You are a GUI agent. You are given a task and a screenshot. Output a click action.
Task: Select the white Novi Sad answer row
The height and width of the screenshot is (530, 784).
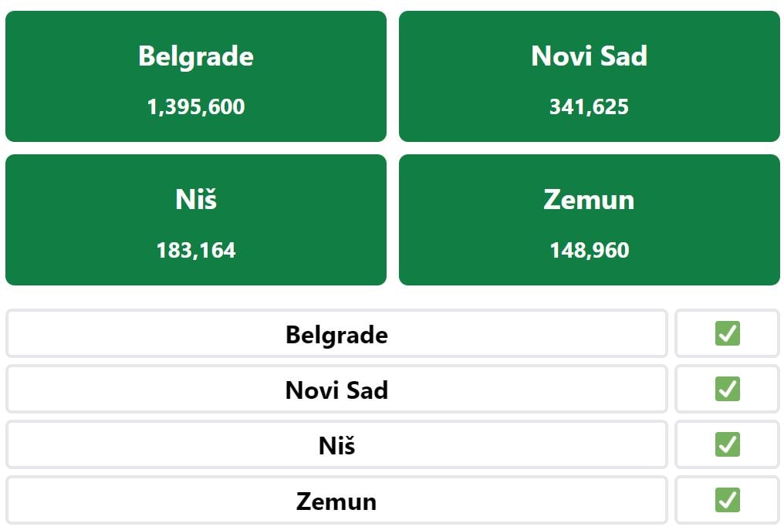[x=336, y=389]
